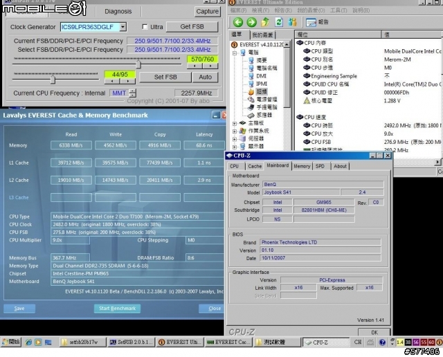Switch to EVEREST Cache taskbar button
Image resolution: width=443 pixels, height=357 pixels.
[228, 342]
